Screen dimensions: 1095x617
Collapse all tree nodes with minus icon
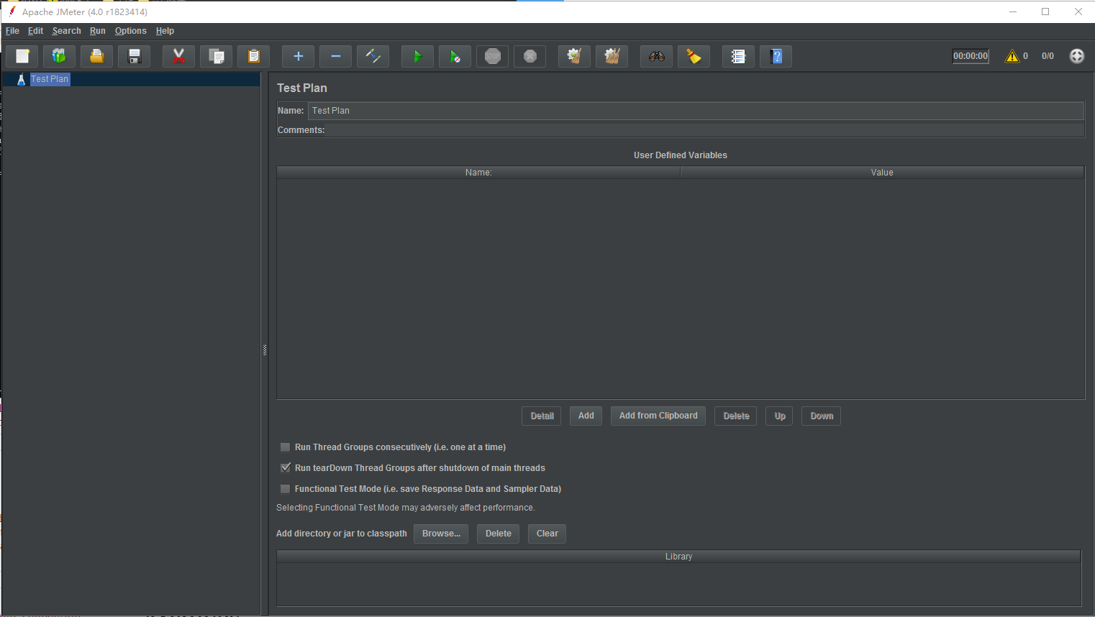[x=336, y=56]
